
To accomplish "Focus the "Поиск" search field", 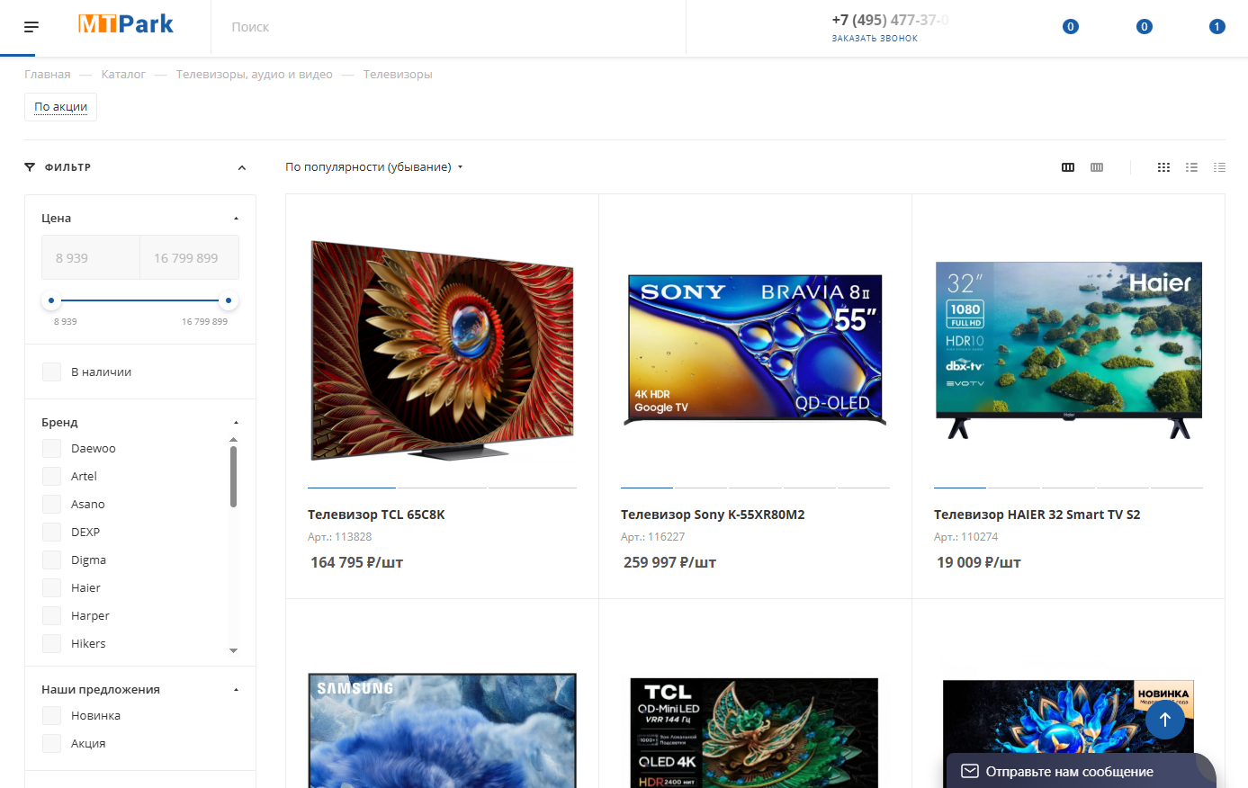I will pyautogui.click(x=448, y=27).
